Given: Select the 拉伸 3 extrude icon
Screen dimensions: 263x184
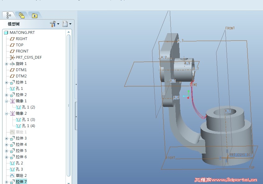Looking at the screenshot, I should click(12, 138).
